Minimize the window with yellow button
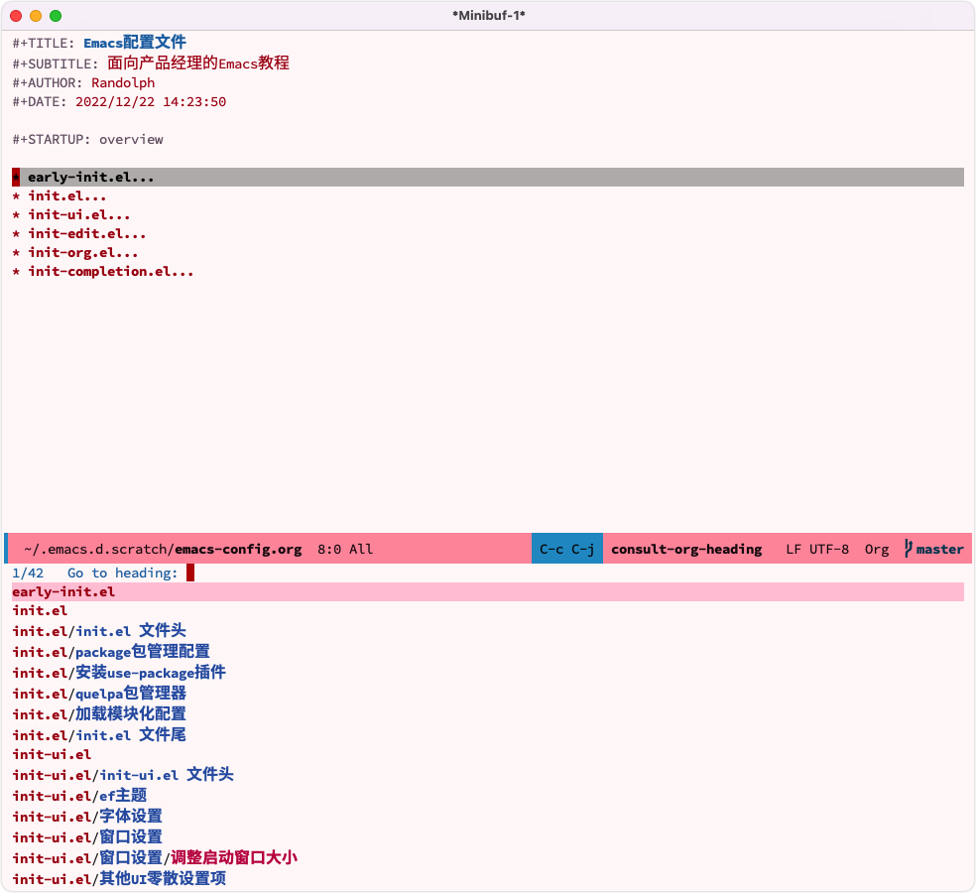The image size is (976, 893). click(x=36, y=16)
